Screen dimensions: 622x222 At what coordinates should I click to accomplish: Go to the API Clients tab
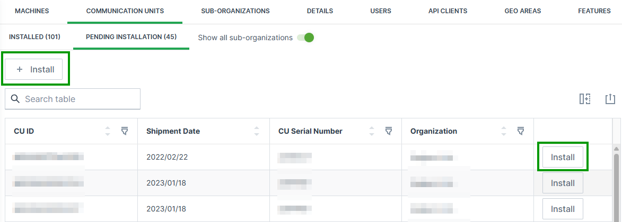click(x=448, y=11)
